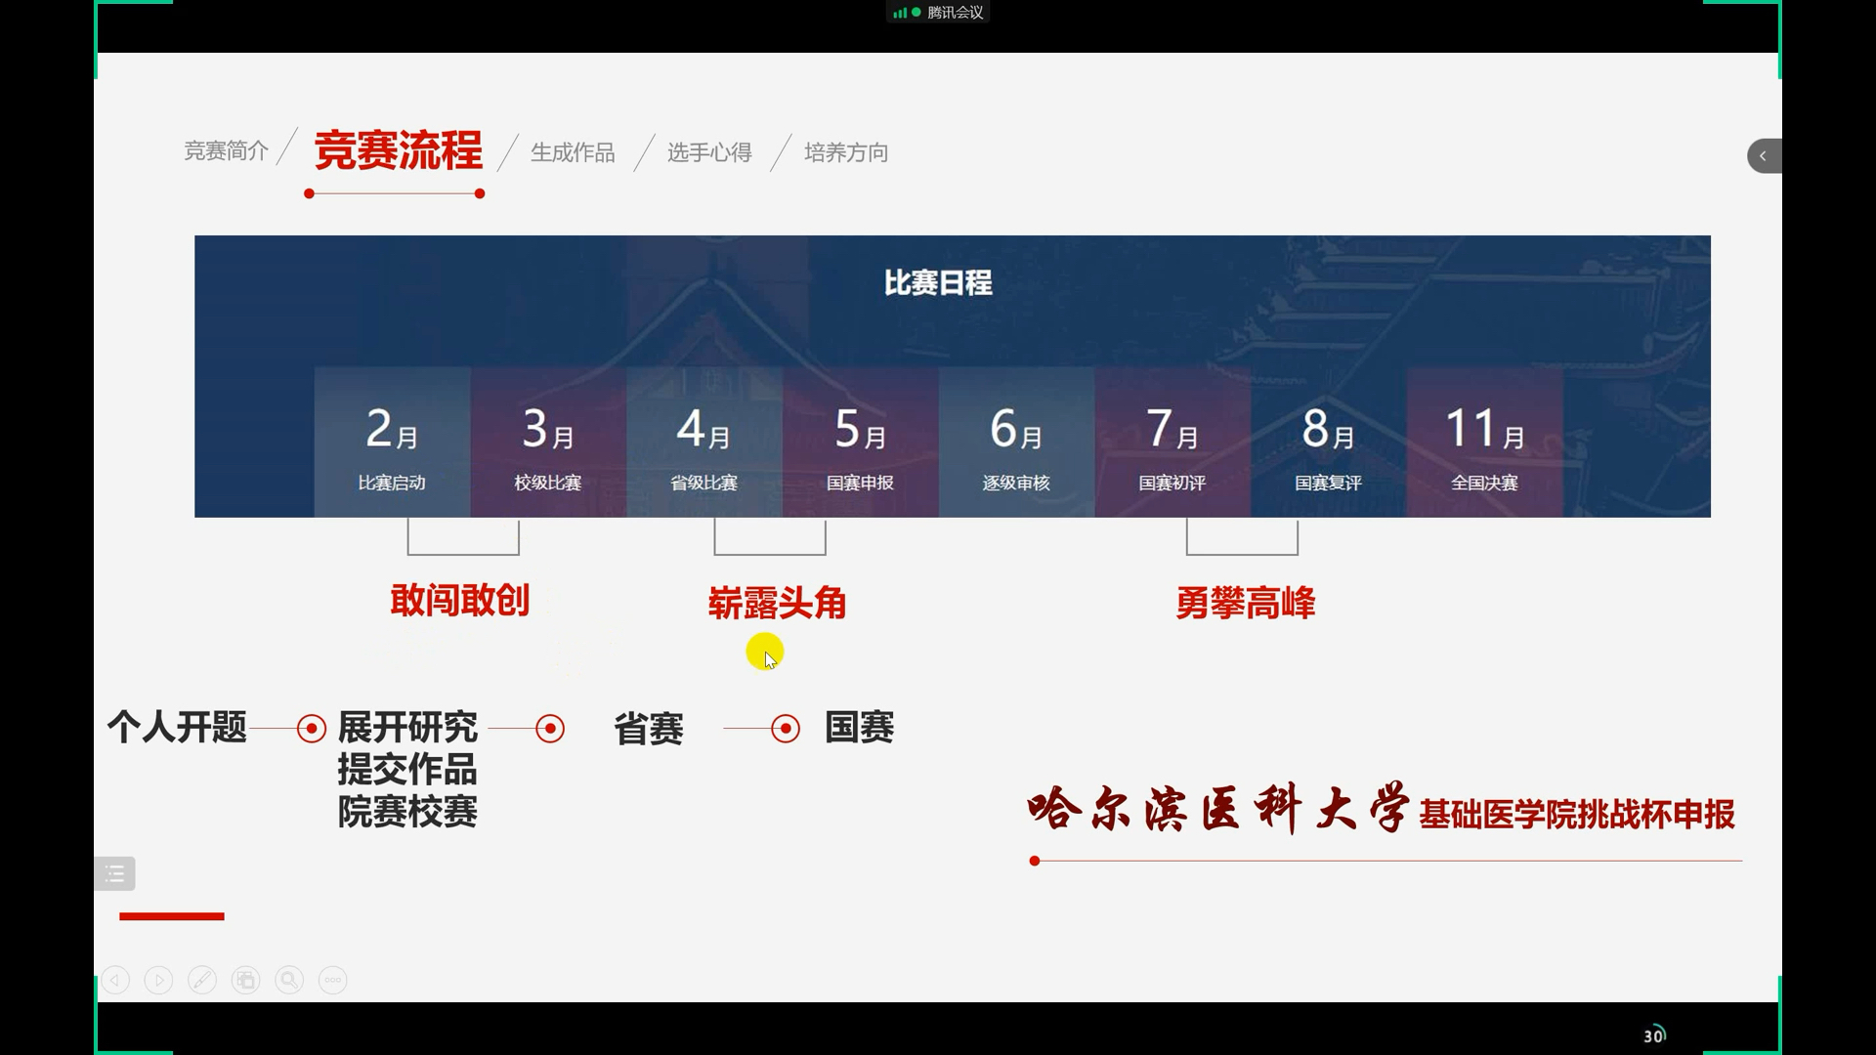The image size is (1876, 1055).
Task: Click the 提交作品 text line
Action: [x=407, y=770]
